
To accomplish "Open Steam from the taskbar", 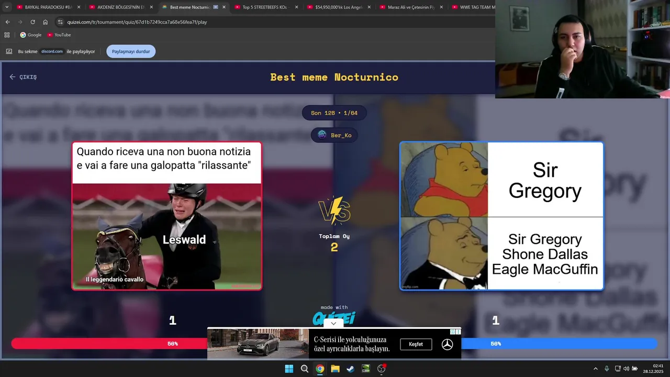I will click(x=351, y=369).
